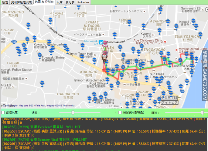This screenshot has height=151, width=208.
Task: Switch to the 寶可夢 tab
Action: pos(70,2)
